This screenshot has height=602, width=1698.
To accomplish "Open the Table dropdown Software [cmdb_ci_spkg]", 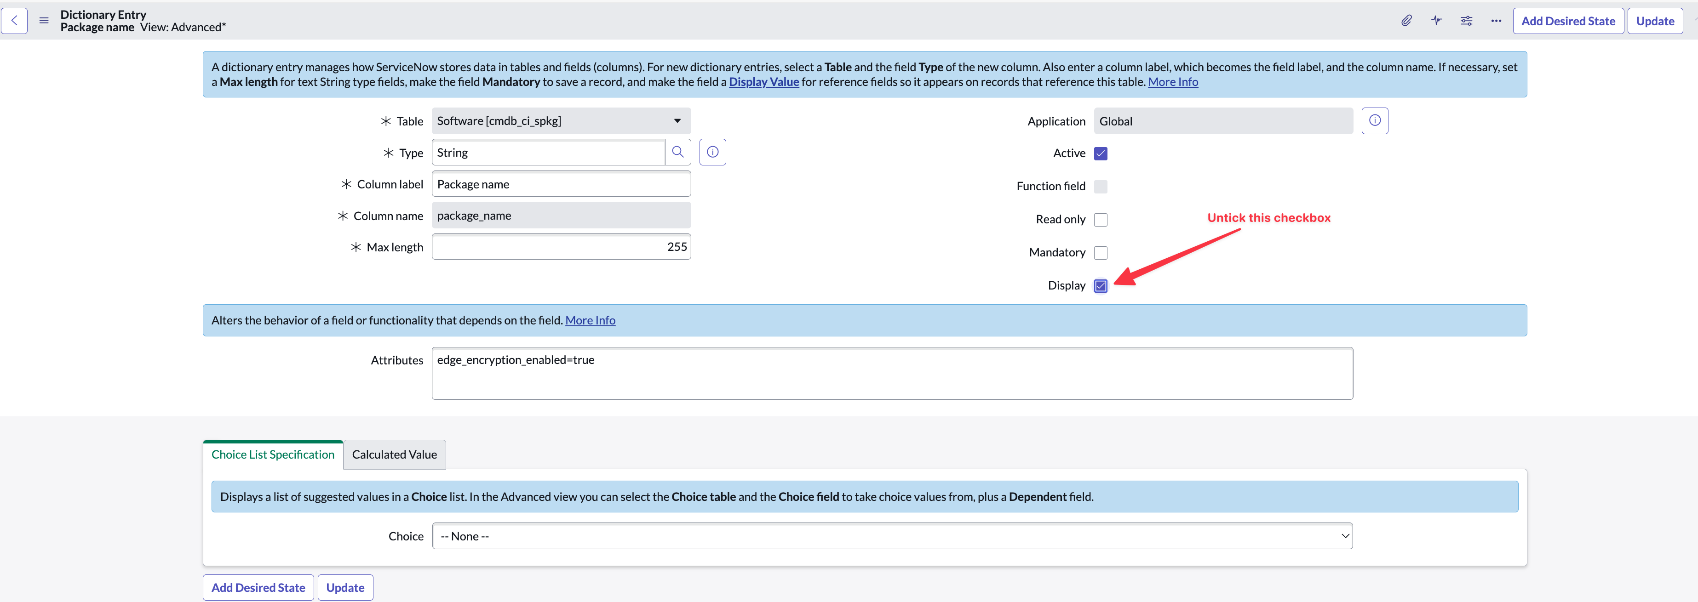I will click(x=561, y=120).
